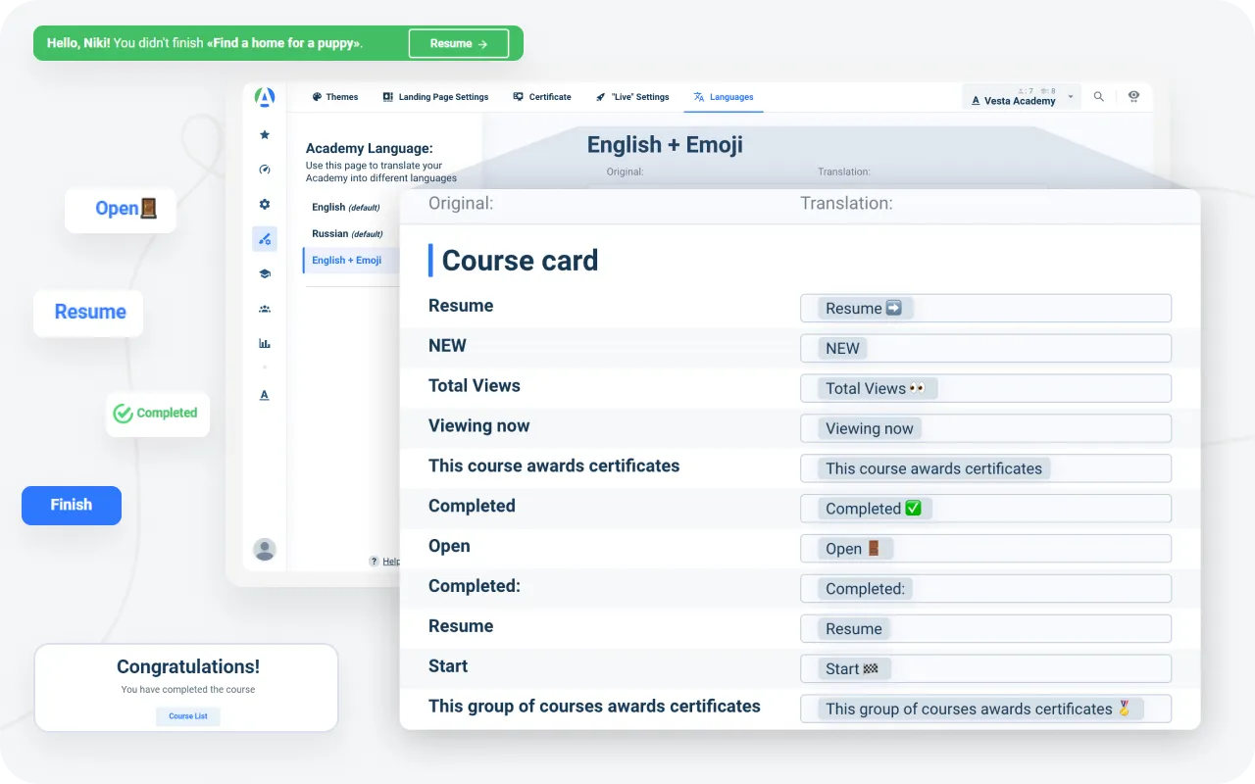This screenshot has width=1255, height=784.
Task: Select the graduation cap courses icon
Action: coord(264,274)
